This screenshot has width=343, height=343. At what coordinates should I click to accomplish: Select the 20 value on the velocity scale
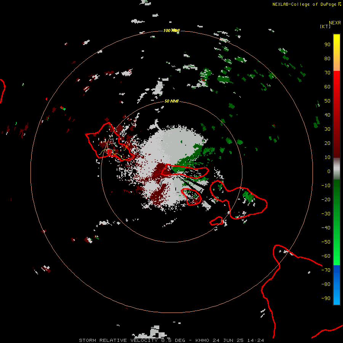pyautogui.click(x=327, y=143)
